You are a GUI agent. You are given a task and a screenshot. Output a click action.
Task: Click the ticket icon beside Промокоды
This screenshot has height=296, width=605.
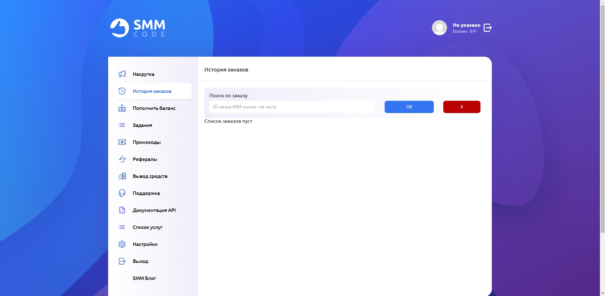pyautogui.click(x=122, y=142)
